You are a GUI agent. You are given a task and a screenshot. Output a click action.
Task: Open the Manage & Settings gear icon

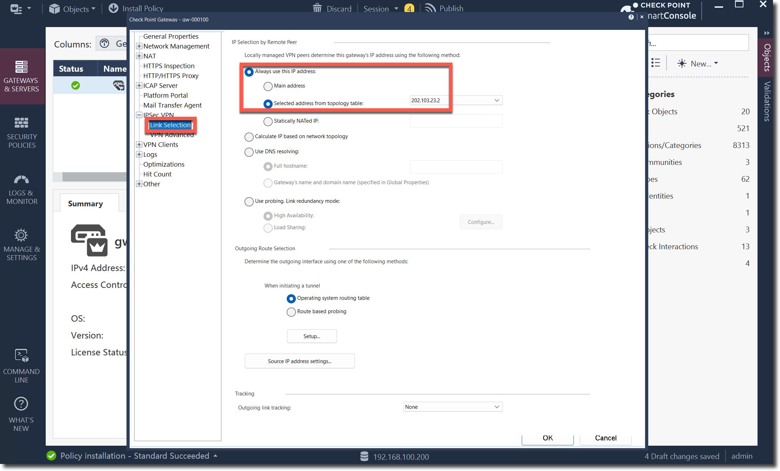(21, 235)
